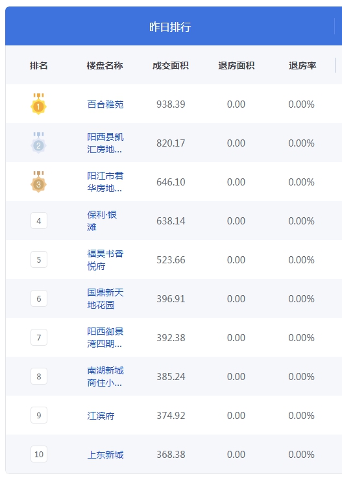Screen dimensions: 342x478
Task: Open the 南湖新城商住小... property link
Action: (x=105, y=376)
